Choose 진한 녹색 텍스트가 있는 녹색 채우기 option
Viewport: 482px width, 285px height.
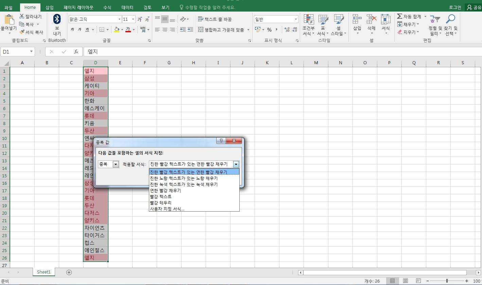(194, 184)
